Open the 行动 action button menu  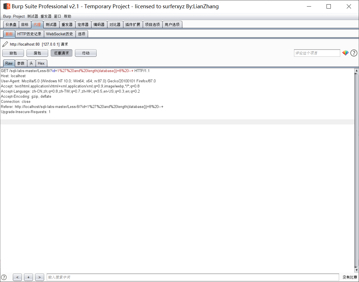click(x=86, y=53)
